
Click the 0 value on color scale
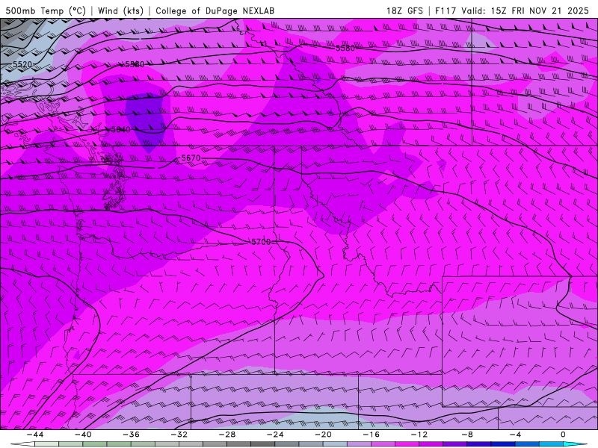(563, 435)
